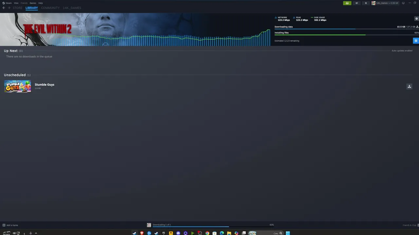This screenshot has height=235, width=419.
Task: Click the taskbar volume icon
Action: (x=14, y=233)
